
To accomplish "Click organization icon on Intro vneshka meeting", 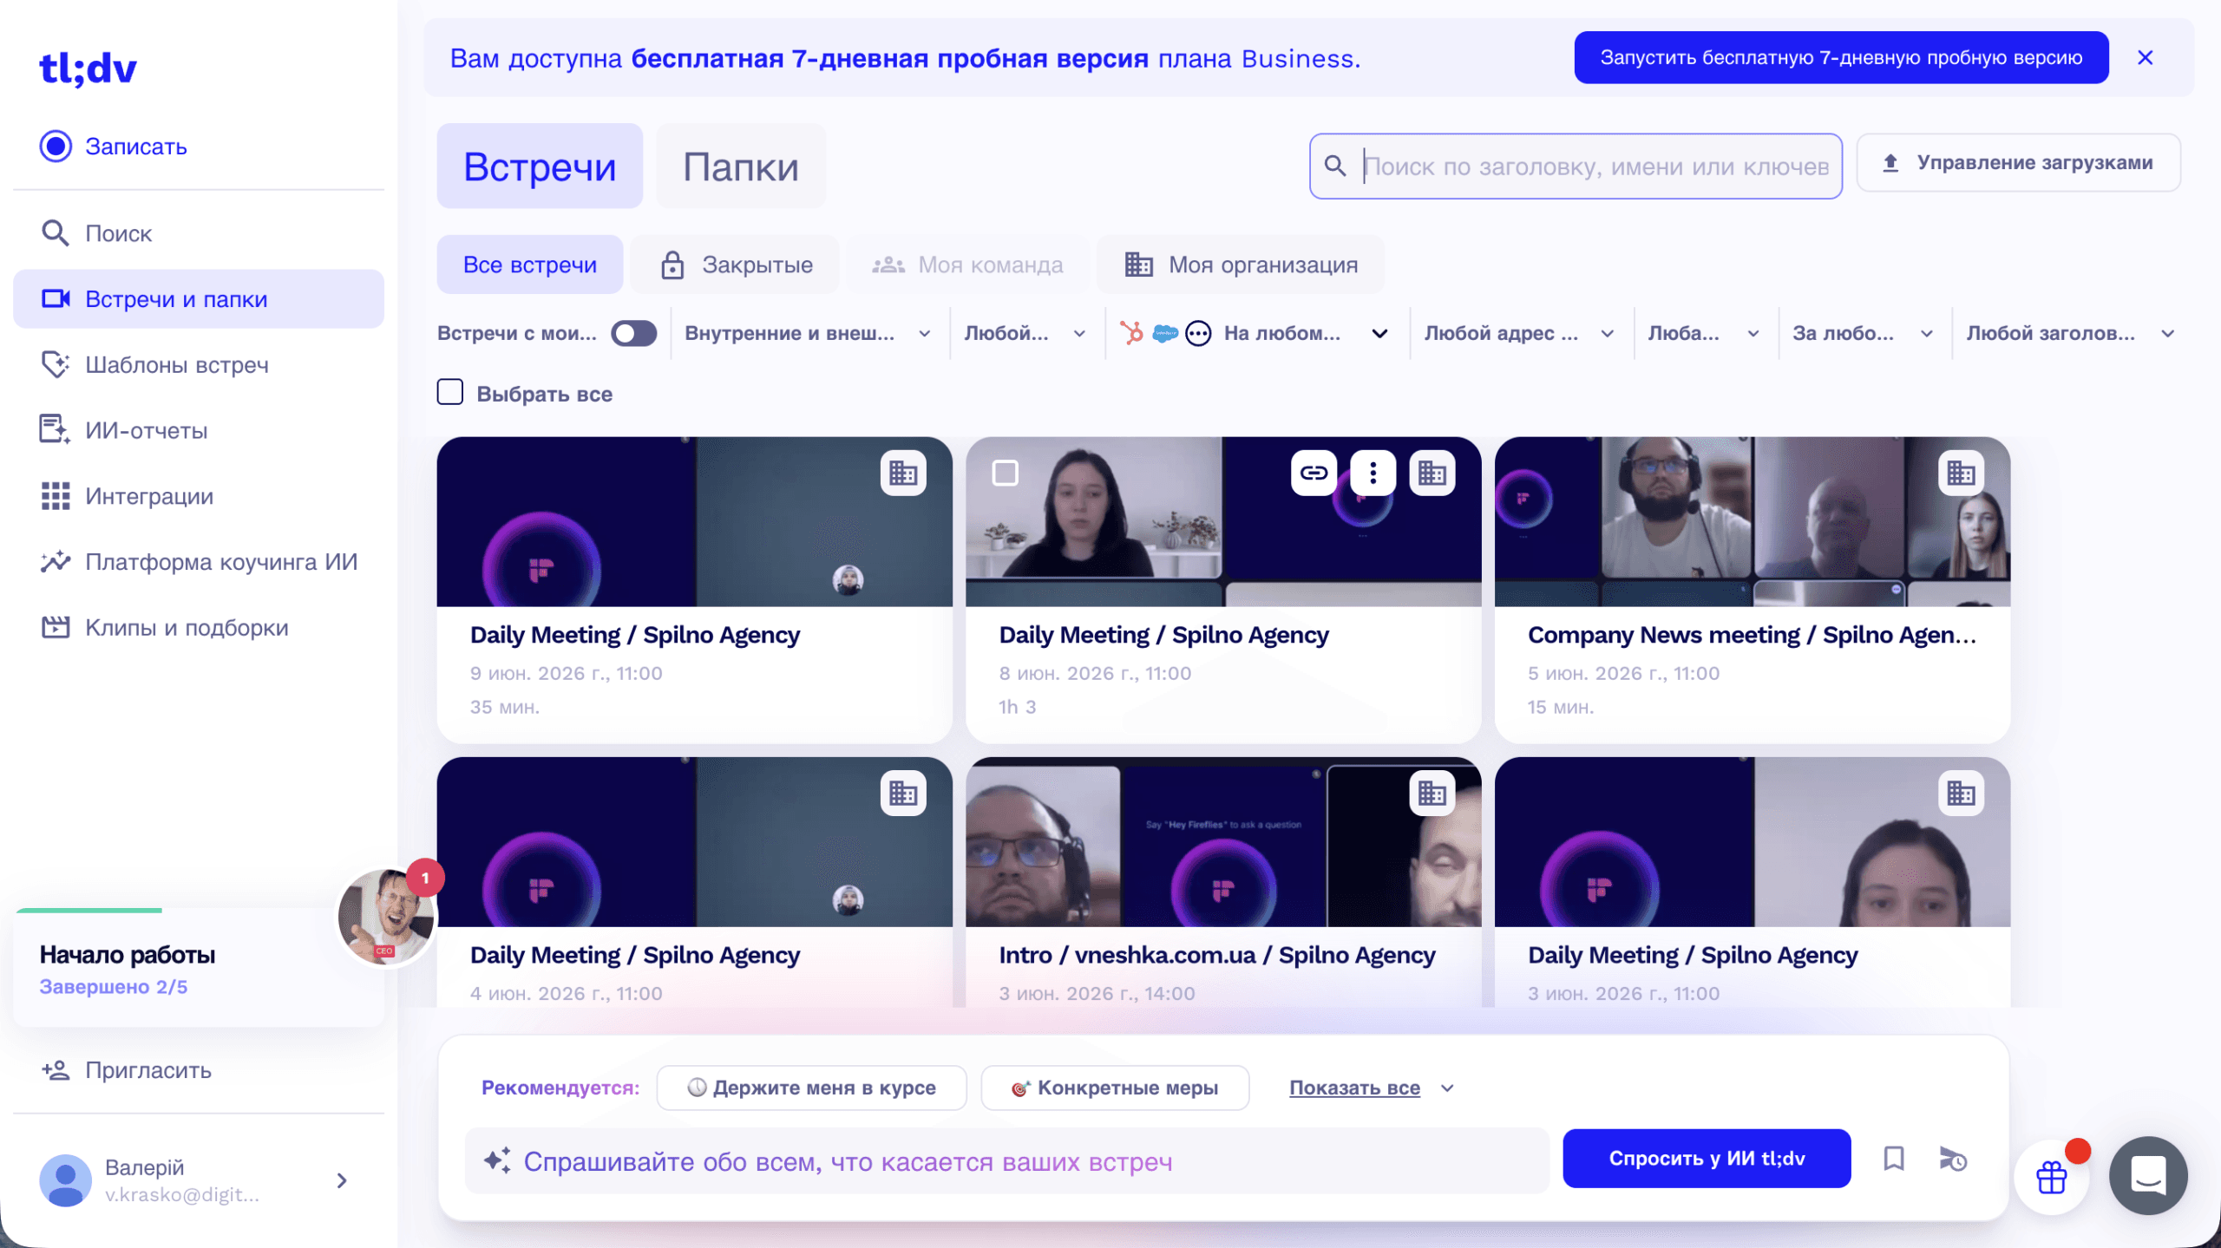I will (1432, 793).
